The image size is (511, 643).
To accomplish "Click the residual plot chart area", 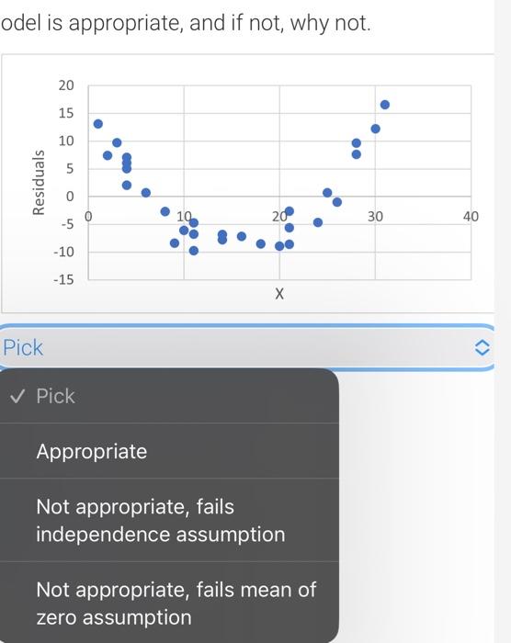I will pyautogui.click(x=279, y=183).
